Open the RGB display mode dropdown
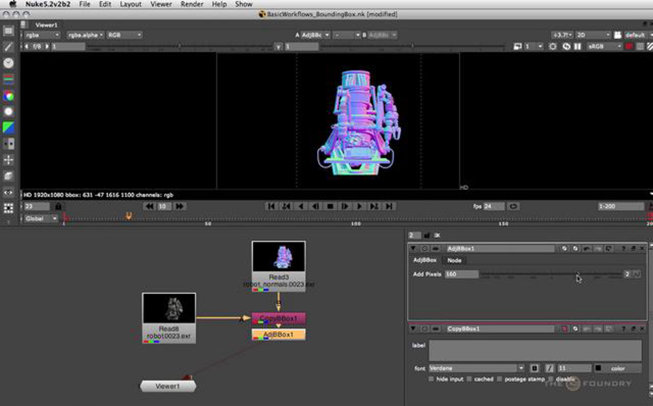The width and height of the screenshot is (653, 406). [124, 35]
